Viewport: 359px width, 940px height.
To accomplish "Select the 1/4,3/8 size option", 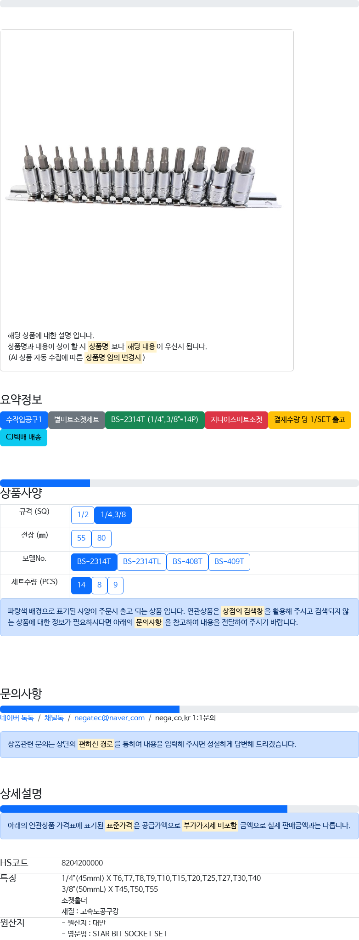I will pos(113,515).
